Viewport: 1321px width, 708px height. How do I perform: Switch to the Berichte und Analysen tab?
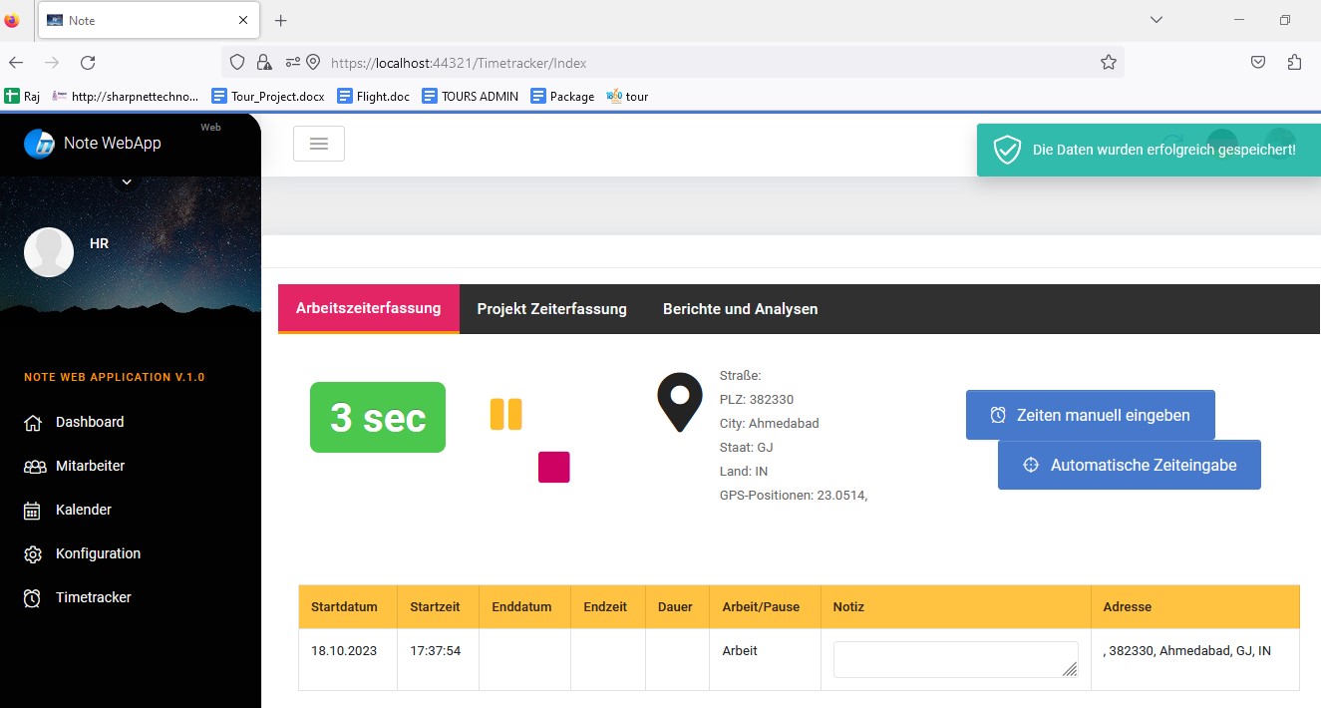click(x=741, y=309)
